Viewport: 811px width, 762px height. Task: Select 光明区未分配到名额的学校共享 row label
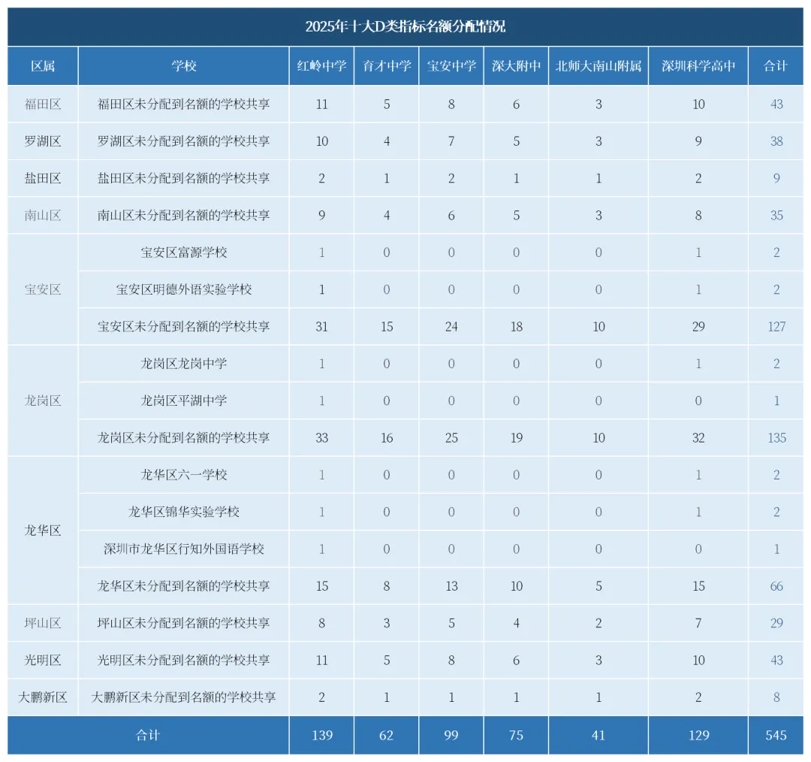coord(184,660)
